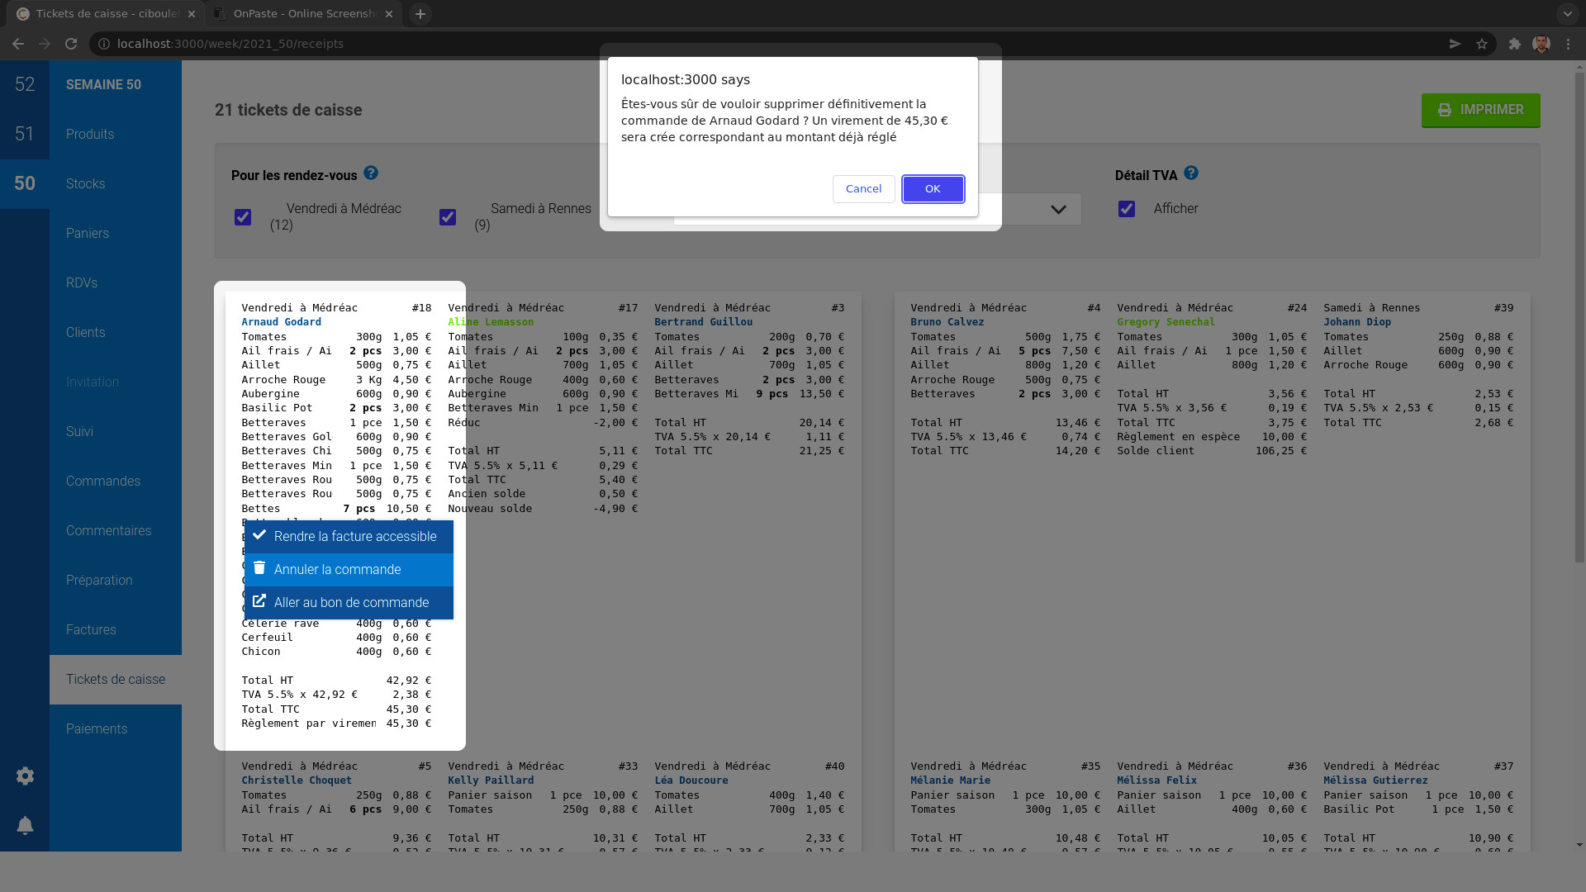1586x892 pixels.
Task: Click the page vertical scrollbar
Action: (x=1579, y=314)
